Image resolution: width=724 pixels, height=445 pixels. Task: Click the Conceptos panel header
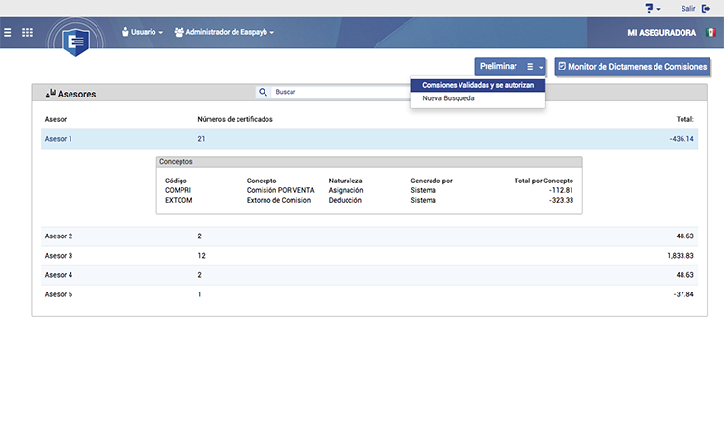(370, 162)
